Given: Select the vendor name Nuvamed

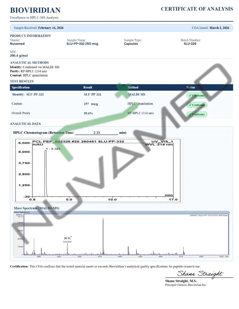Looking at the screenshot, I should [17, 44].
